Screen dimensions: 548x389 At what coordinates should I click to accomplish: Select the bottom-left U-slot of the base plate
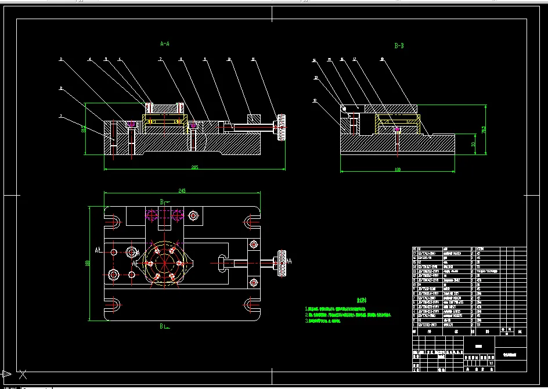pyautogui.click(x=113, y=305)
